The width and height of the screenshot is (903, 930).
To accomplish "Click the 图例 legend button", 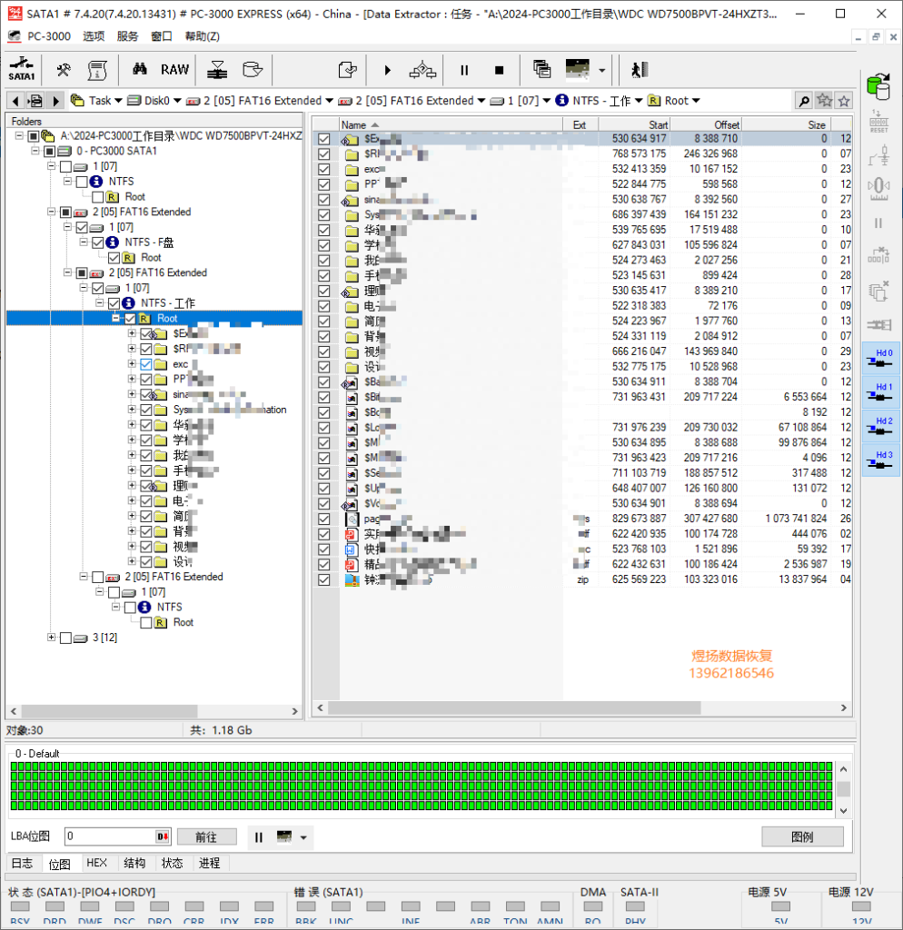I will click(802, 836).
